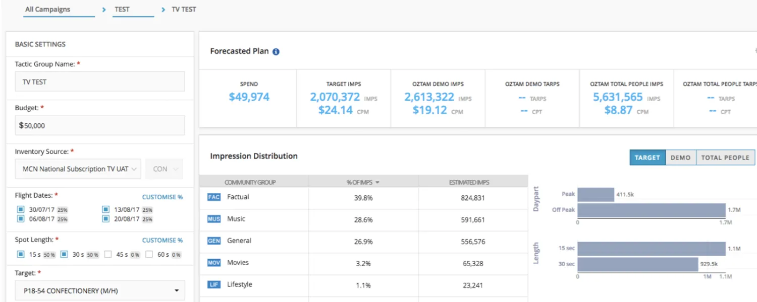Click the Factual 39.8% cell
757x302 pixels.
363,198
